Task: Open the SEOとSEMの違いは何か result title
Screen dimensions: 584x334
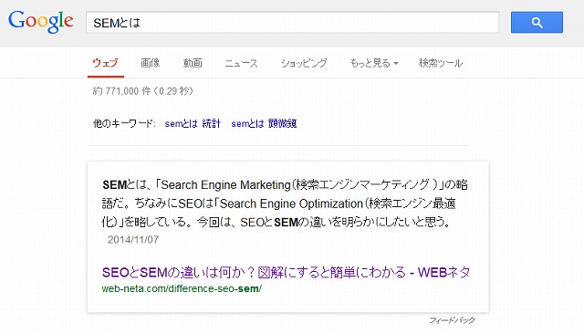Action: [286, 272]
